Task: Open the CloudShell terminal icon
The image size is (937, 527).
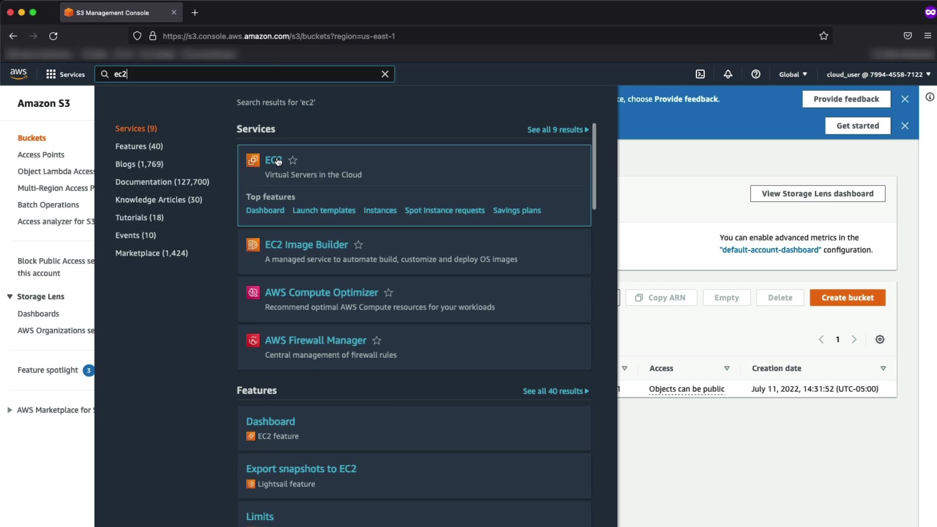Action: click(700, 74)
